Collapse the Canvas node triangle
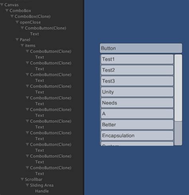The height and width of the screenshot is (195, 189). pos(2,5)
